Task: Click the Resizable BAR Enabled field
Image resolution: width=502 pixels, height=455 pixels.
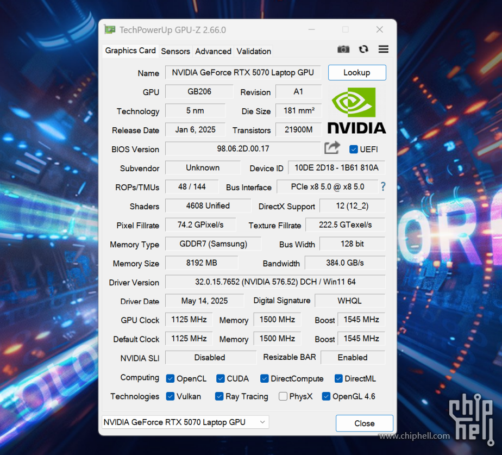Action: (x=353, y=358)
